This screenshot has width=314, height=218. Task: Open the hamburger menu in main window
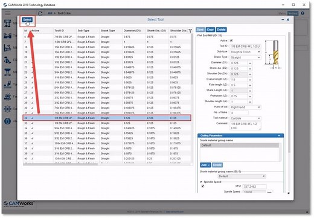click(x=8, y=13)
